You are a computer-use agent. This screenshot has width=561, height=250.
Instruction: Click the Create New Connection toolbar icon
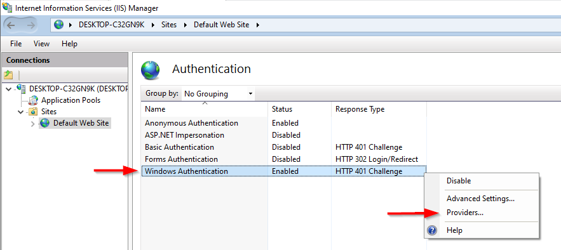[9, 75]
